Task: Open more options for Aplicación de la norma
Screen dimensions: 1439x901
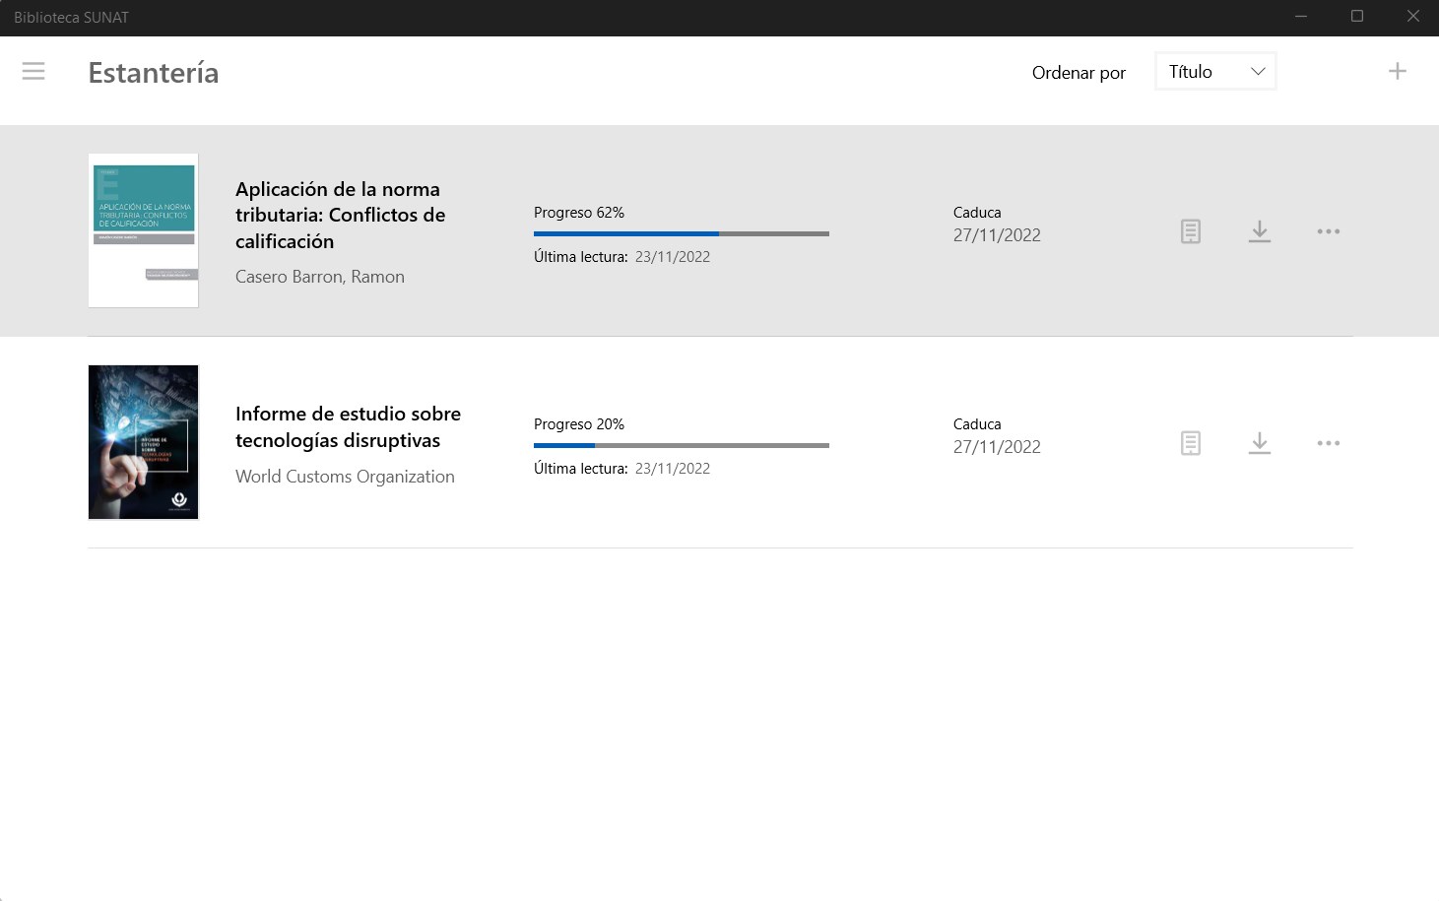Action: click(1328, 231)
